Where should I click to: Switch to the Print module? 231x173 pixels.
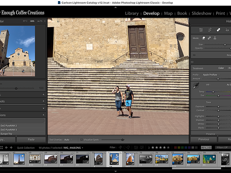click(x=220, y=13)
